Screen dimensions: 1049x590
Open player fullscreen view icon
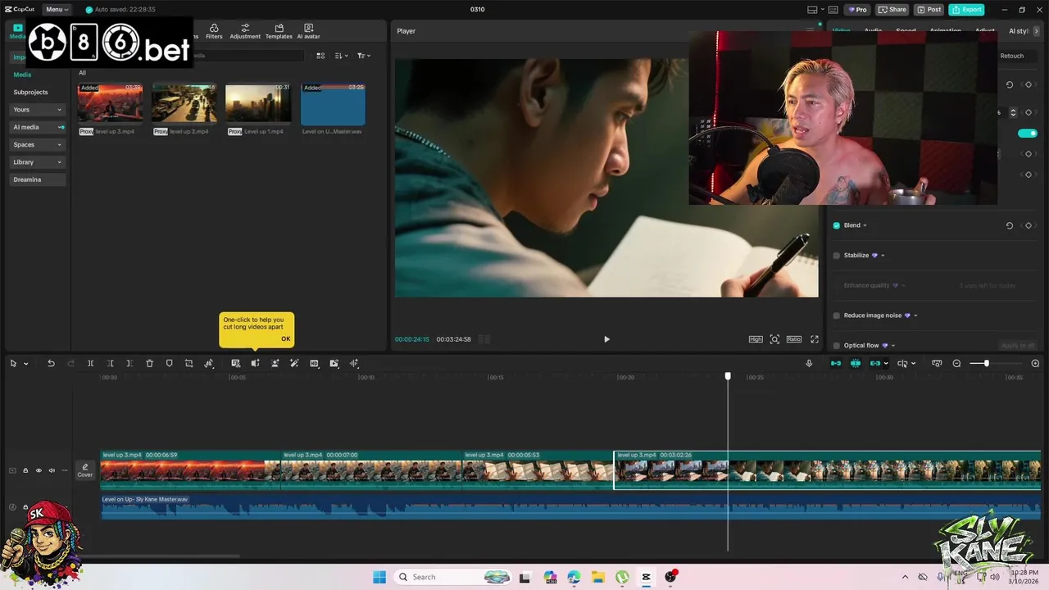click(815, 339)
